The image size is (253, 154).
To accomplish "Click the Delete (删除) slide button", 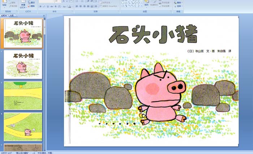I will [31, 6].
